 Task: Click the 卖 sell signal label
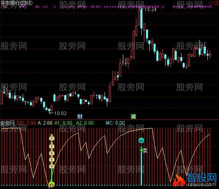pos(145,151)
